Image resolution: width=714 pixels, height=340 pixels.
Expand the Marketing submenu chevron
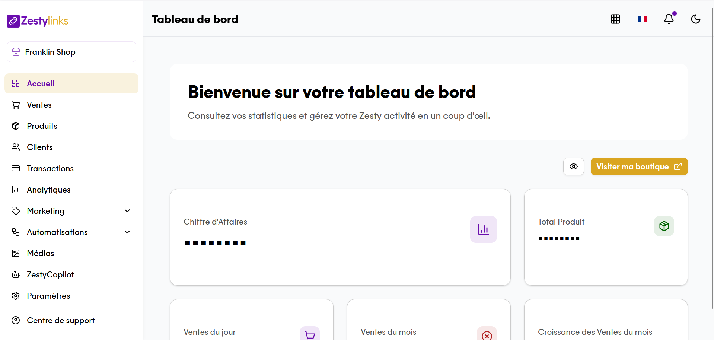[127, 211]
